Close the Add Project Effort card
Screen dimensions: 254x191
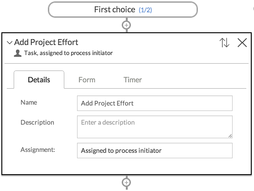242,43
